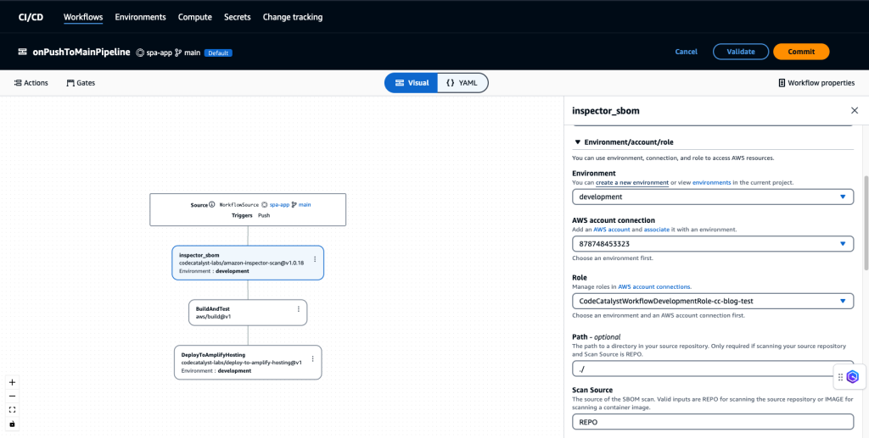Lock the canvas with the padlock icon

pos(12,424)
